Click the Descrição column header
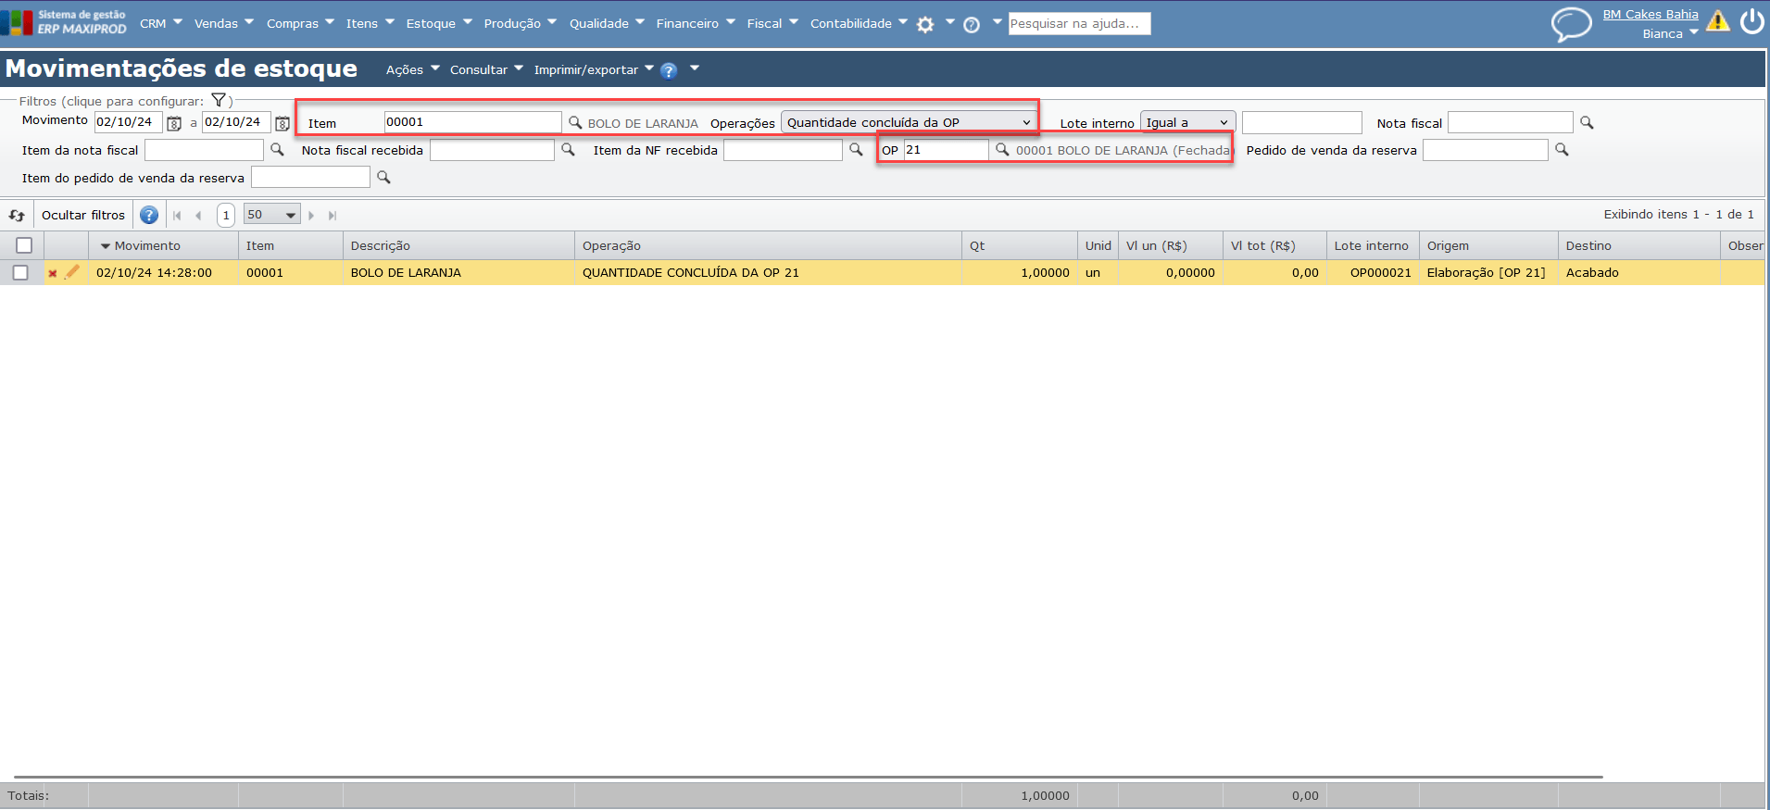The height and width of the screenshot is (810, 1770). (458, 245)
